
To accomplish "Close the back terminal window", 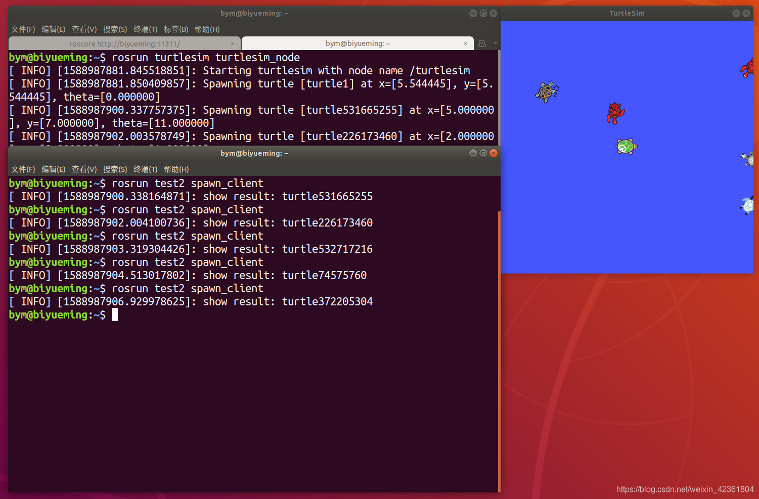I will coord(494,13).
